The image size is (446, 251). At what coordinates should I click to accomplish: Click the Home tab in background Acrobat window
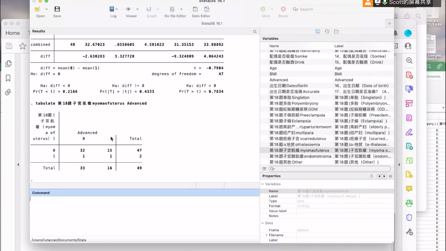12,33
